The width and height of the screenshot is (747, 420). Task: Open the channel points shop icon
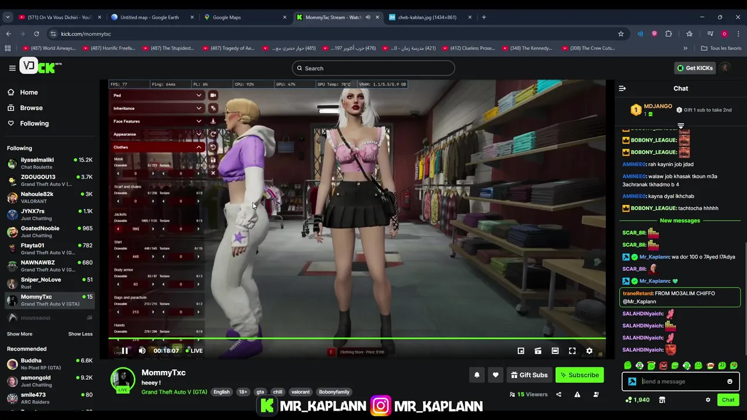pyautogui.click(x=662, y=400)
